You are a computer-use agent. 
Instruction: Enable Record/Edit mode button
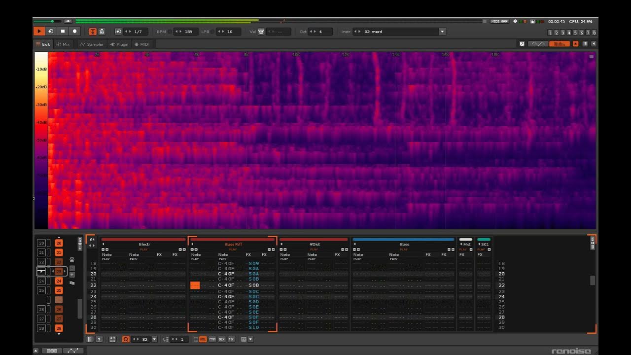point(75,32)
